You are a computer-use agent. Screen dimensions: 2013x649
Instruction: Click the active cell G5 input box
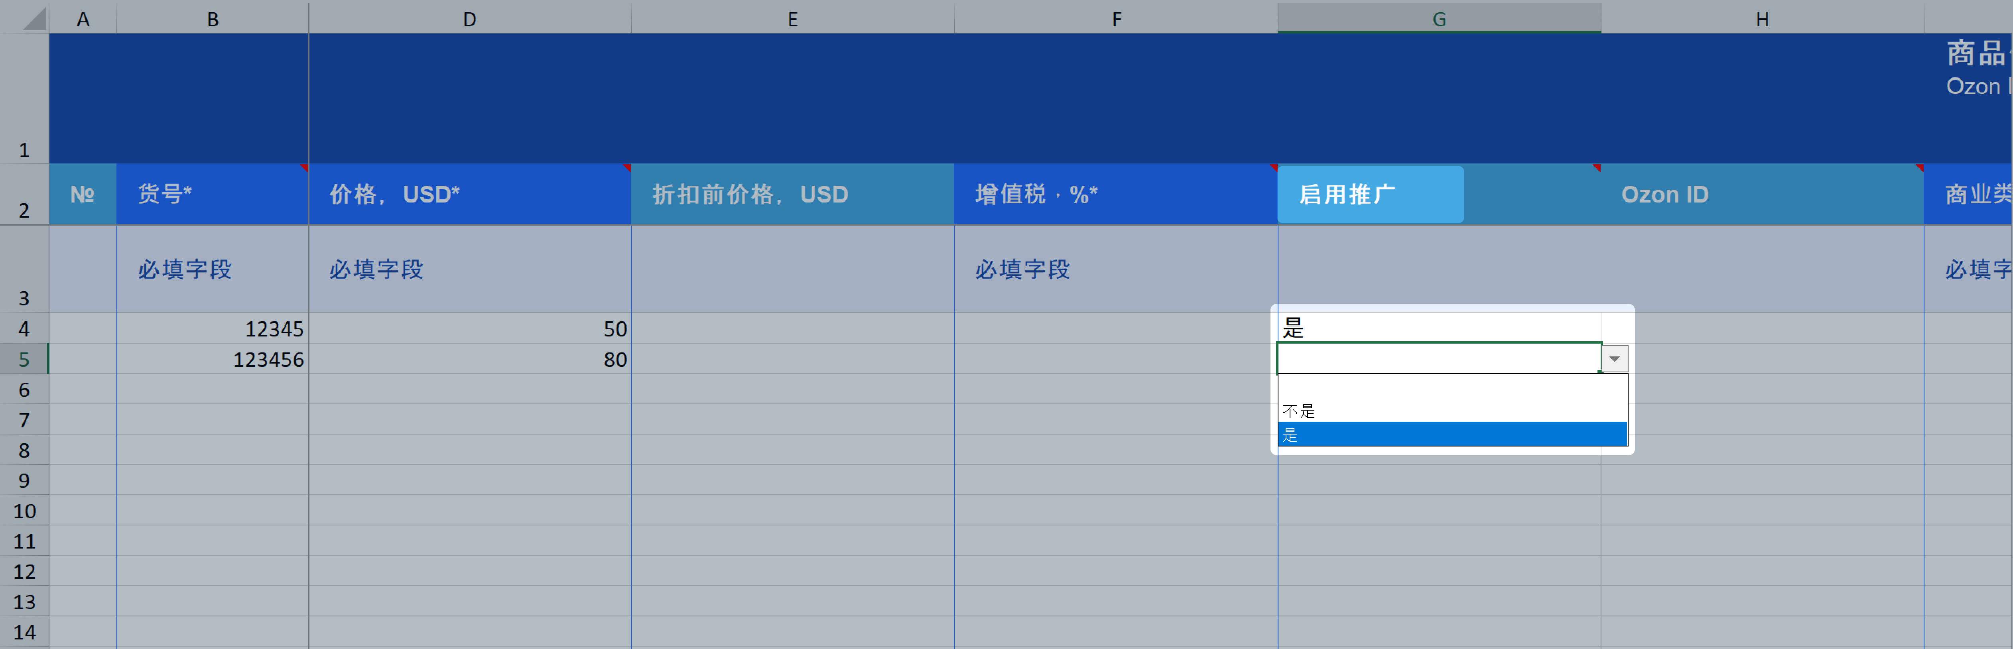1439,358
